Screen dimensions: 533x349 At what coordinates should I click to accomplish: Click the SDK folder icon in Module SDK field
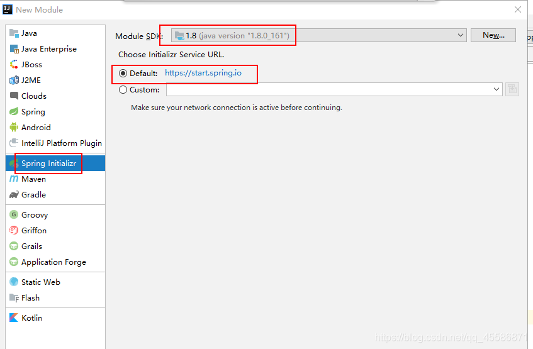click(179, 36)
